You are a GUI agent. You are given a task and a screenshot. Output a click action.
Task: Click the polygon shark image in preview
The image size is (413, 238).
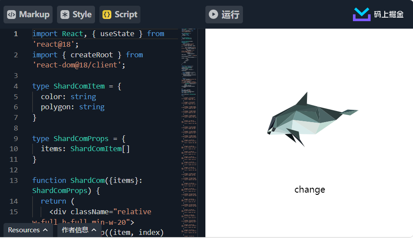(x=313, y=119)
